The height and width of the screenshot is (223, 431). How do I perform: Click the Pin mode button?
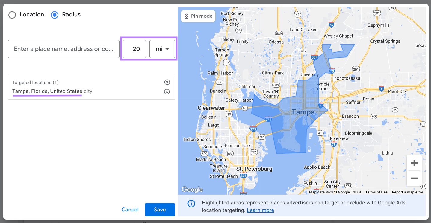(x=198, y=16)
